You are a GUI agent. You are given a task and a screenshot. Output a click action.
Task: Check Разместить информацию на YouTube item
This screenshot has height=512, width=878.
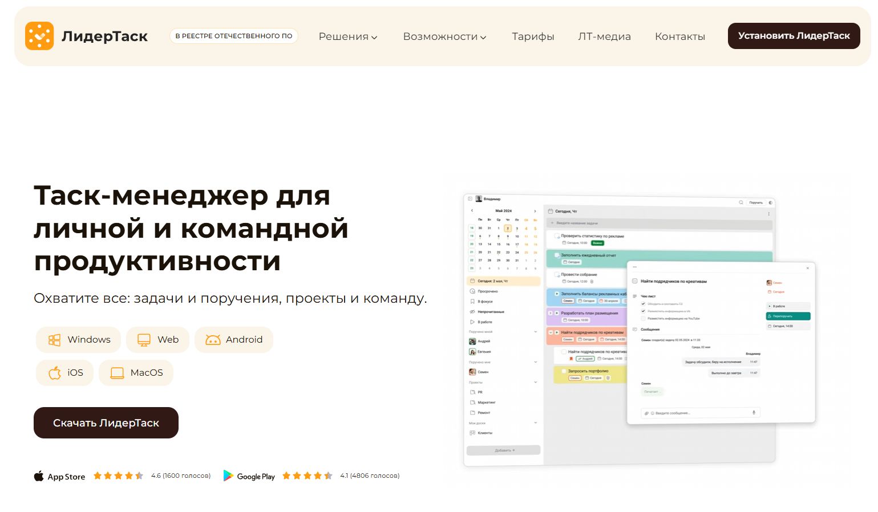[x=644, y=319]
